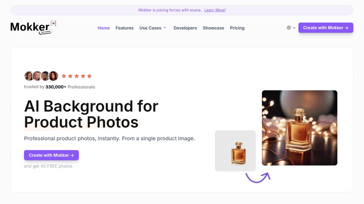364x204 pixels.
Task: Click the fourth avatar, dark-haired woman
Action: point(53,76)
